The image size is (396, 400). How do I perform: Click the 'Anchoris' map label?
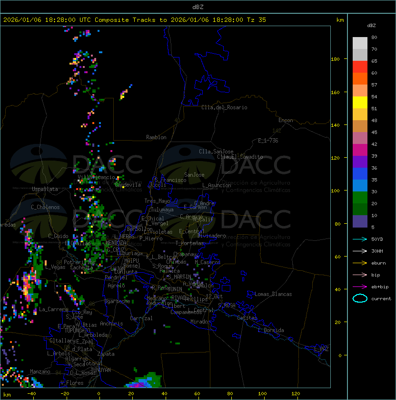111,324
